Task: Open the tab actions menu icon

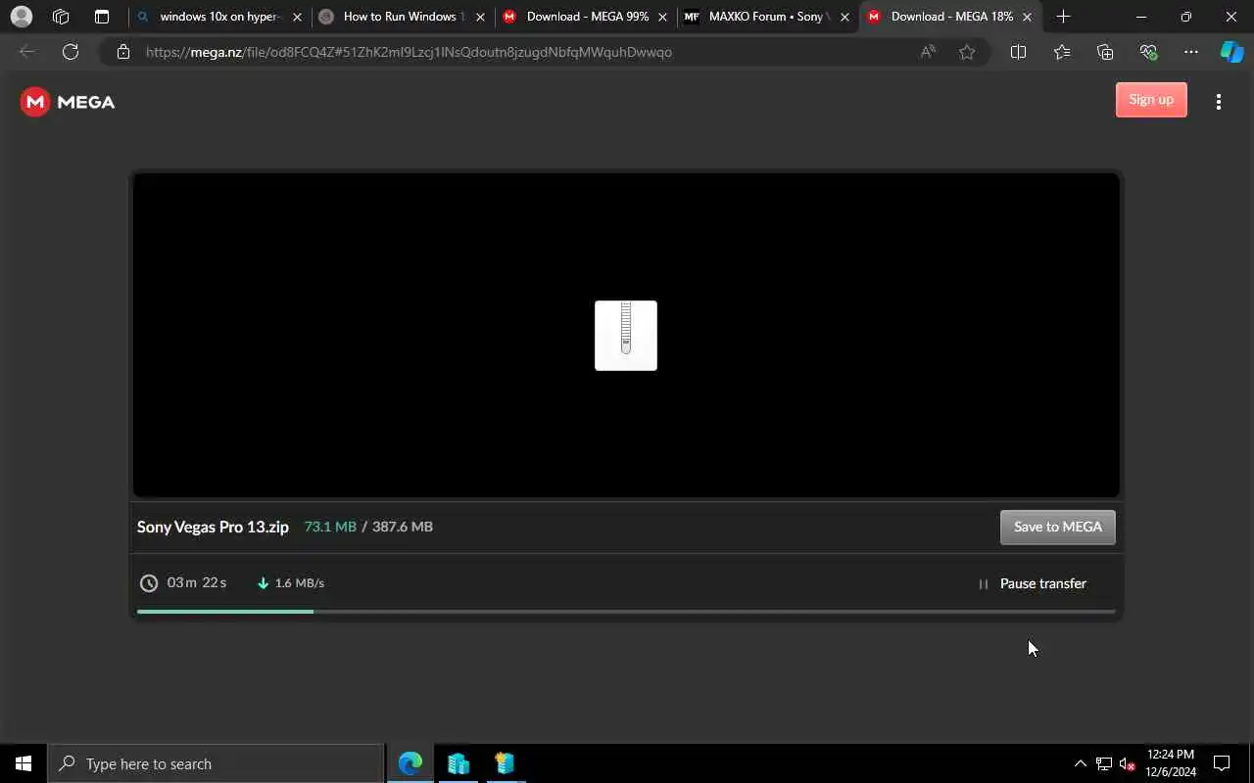Action: coord(102,17)
